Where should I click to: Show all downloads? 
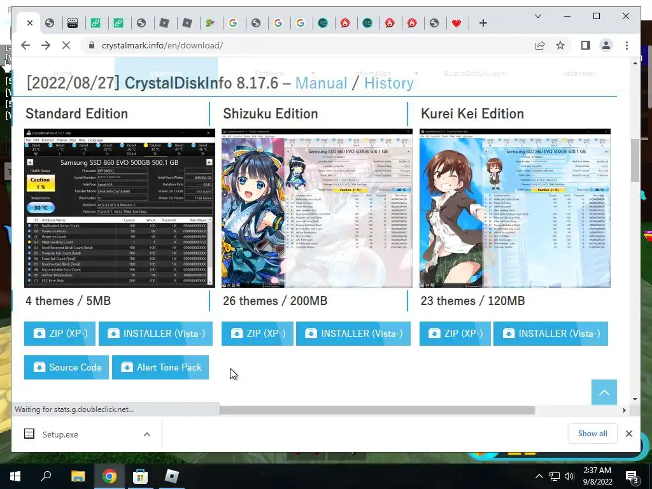point(592,433)
